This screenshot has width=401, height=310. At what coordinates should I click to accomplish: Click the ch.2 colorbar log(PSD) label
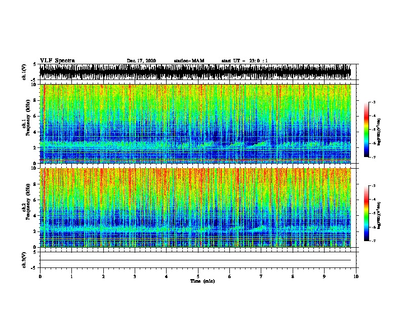pos(379,215)
